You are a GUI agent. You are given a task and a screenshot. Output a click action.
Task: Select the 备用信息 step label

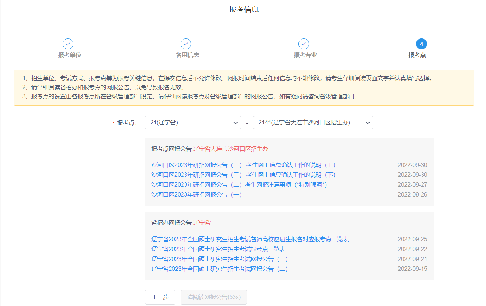[188, 55]
